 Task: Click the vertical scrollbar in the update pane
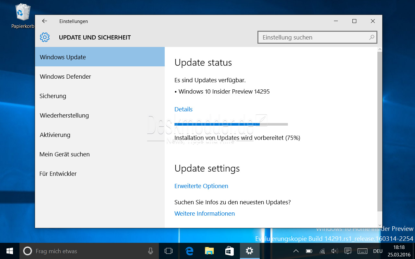tap(380, 132)
